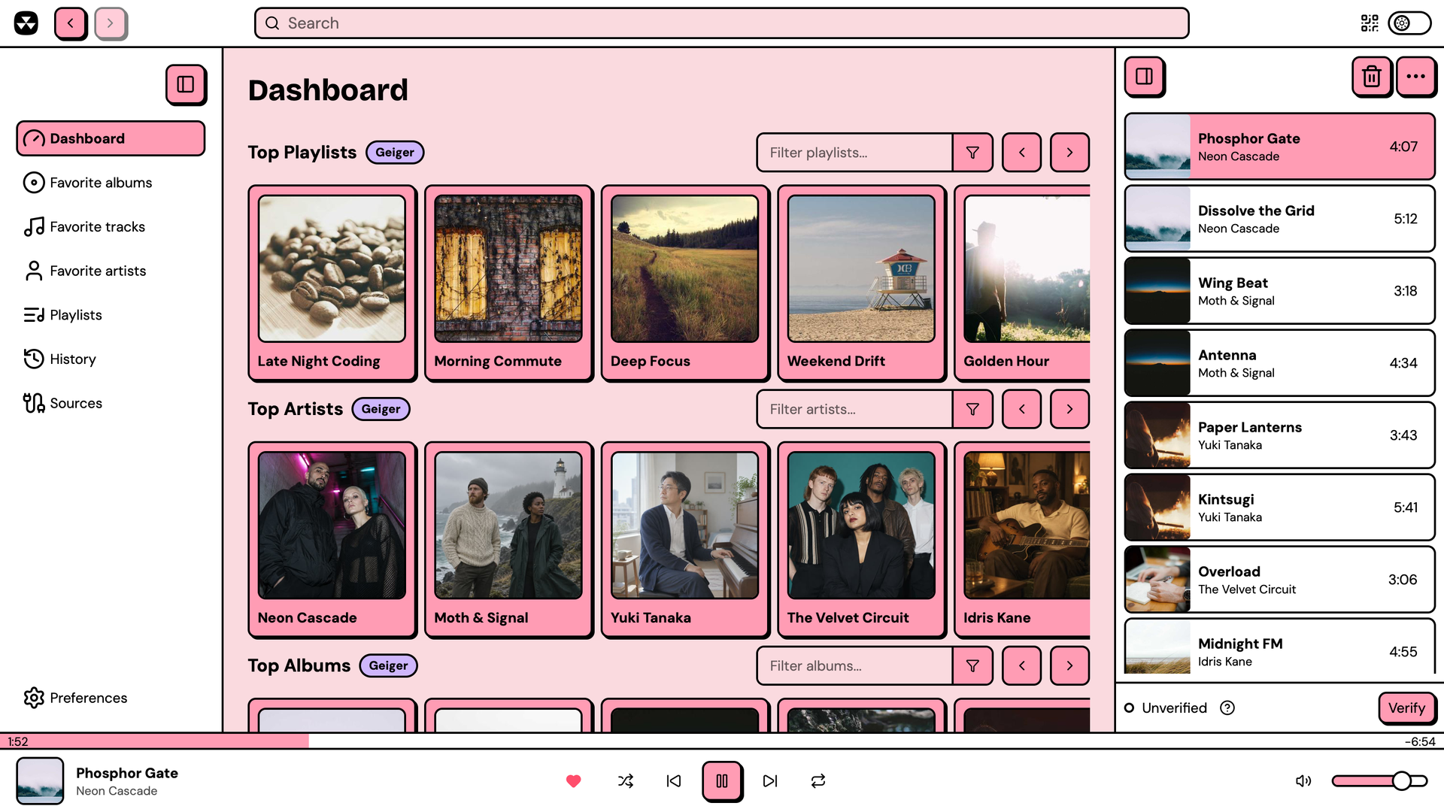This screenshot has height=812, width=1444.
Task: Show previous Top Artists page
Action: pos(1021,409)
